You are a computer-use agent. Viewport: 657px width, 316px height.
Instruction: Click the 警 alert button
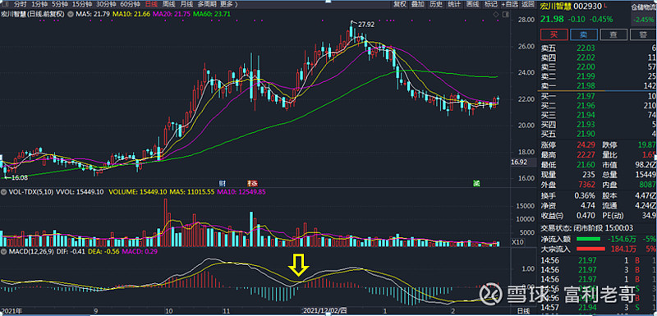(643, 34)
